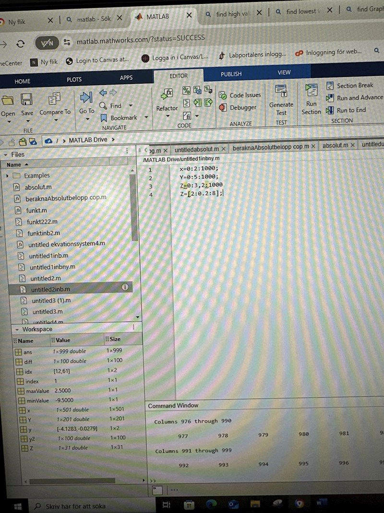Click the Run Section icon

pyautogui.click(x=312, y=91)
